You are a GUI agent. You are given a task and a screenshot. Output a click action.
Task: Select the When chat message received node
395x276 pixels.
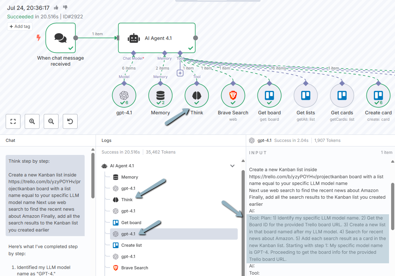(x=60, y=38)
